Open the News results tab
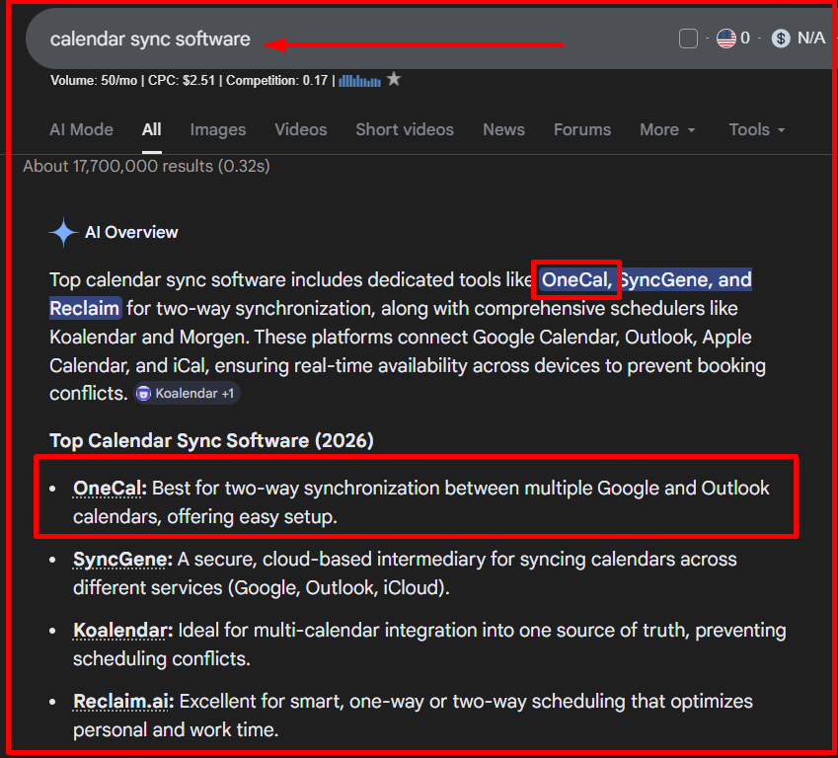The width and height of the screenshot is (838, 758). (503, 129)
